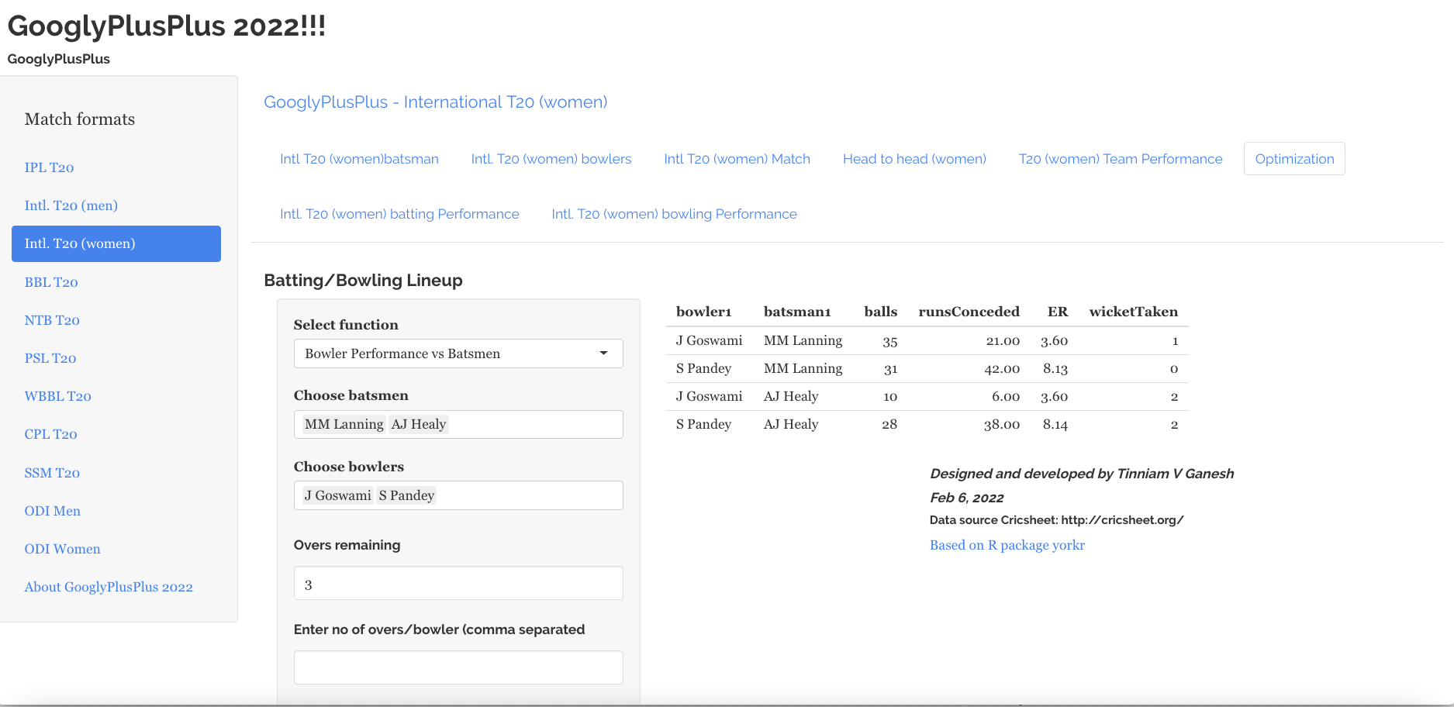Open the Intl T20 (women)batsman tab

359,159
